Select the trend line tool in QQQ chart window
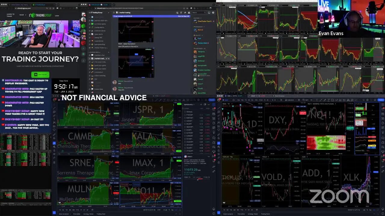Viewport: 385px width, 216px height. [219, 108]
